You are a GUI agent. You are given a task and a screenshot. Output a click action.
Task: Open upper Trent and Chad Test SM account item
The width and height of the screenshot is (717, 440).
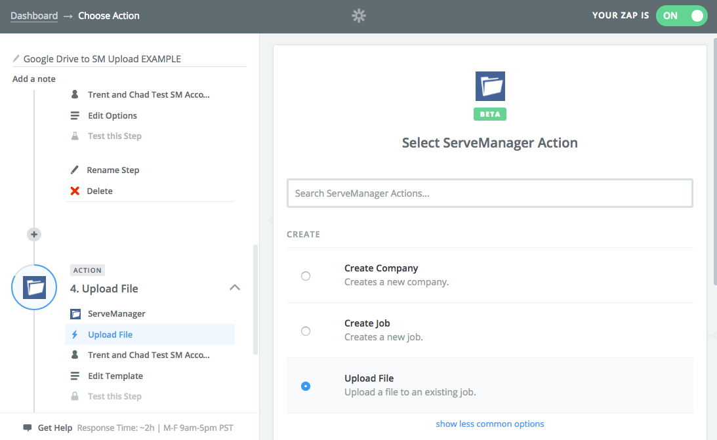pos(150,94)
